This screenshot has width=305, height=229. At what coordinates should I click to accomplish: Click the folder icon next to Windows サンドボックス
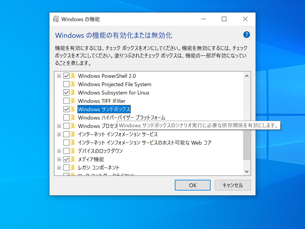[x=73, y=109]
